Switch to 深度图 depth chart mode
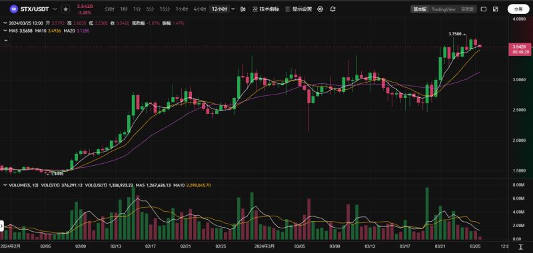Screen dimensions: 533x253 (467, 9)
